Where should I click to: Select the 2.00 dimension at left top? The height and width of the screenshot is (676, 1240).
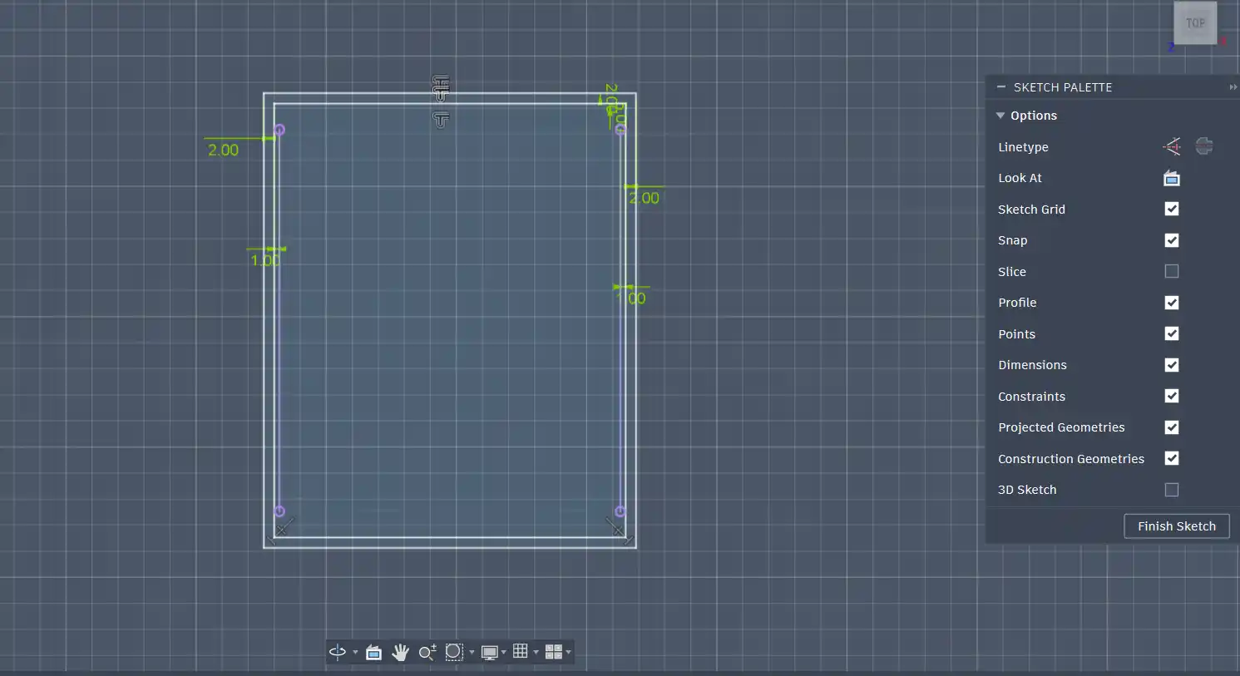point(223,150)
